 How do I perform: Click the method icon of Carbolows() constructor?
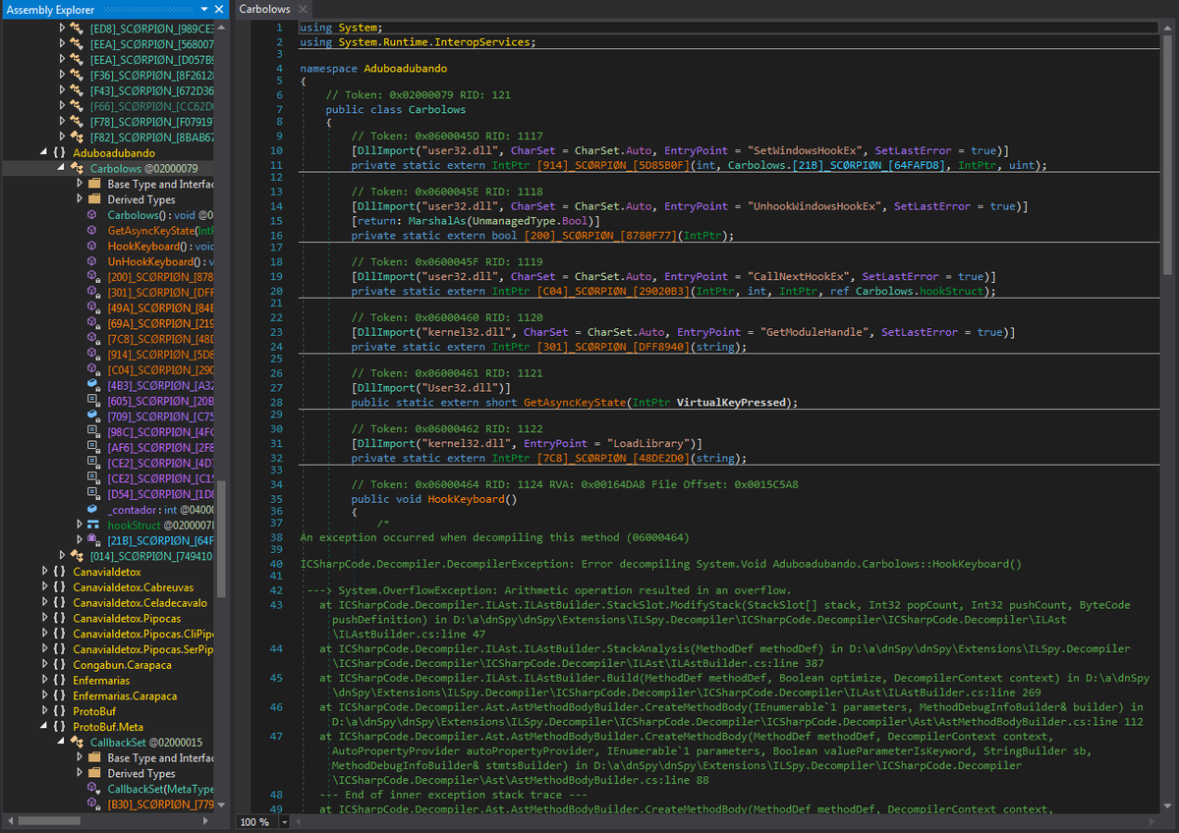pyautogui.click(x=93, y=216)
